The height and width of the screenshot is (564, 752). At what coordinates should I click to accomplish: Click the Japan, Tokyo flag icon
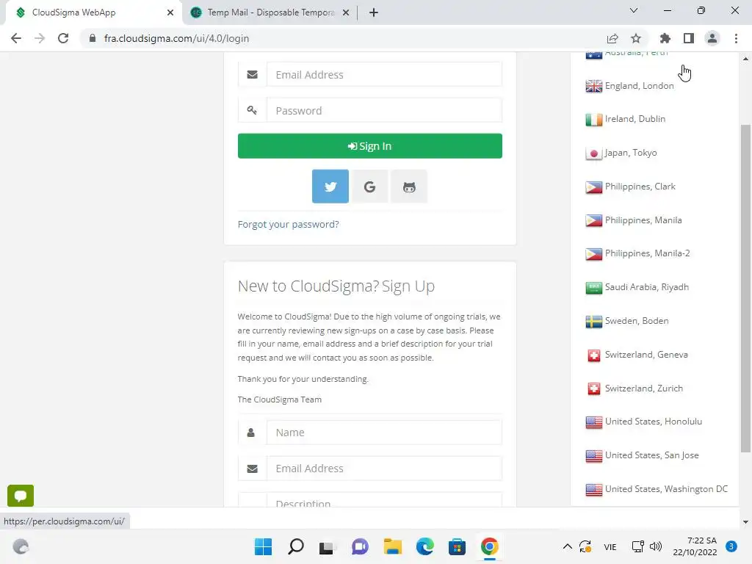tap(593, 153)
